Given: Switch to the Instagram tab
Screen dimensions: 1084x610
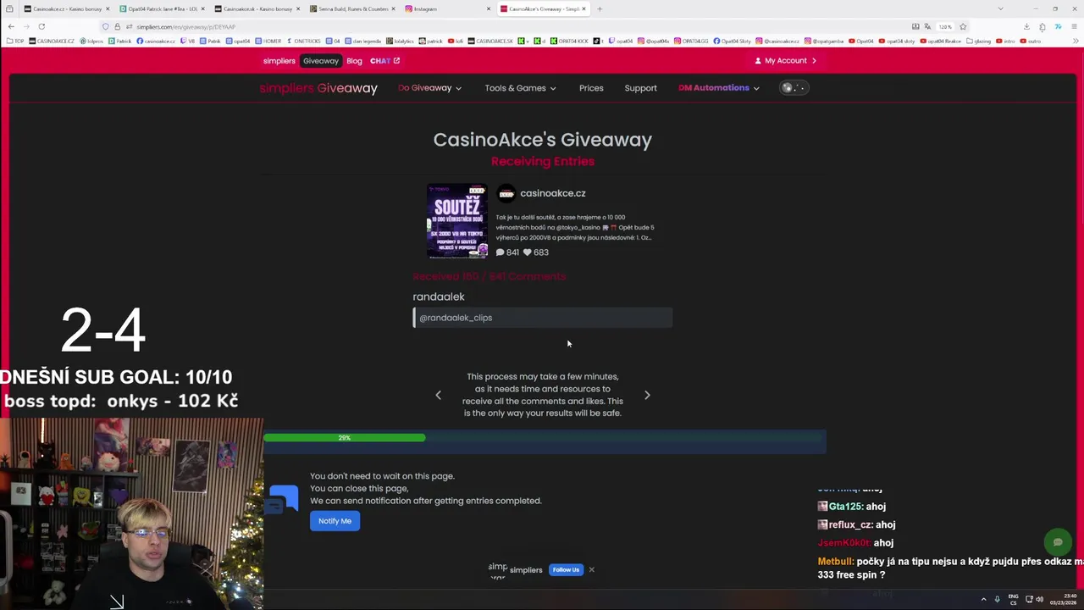Looking at the screenshot, I should pyautogui.click(x=449, y=8).
